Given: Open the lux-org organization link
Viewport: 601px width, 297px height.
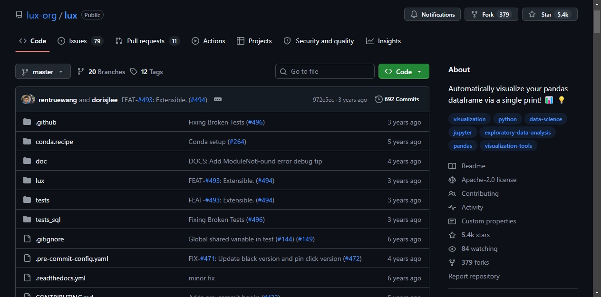Looking at the screenshot, I should point(41,15).
